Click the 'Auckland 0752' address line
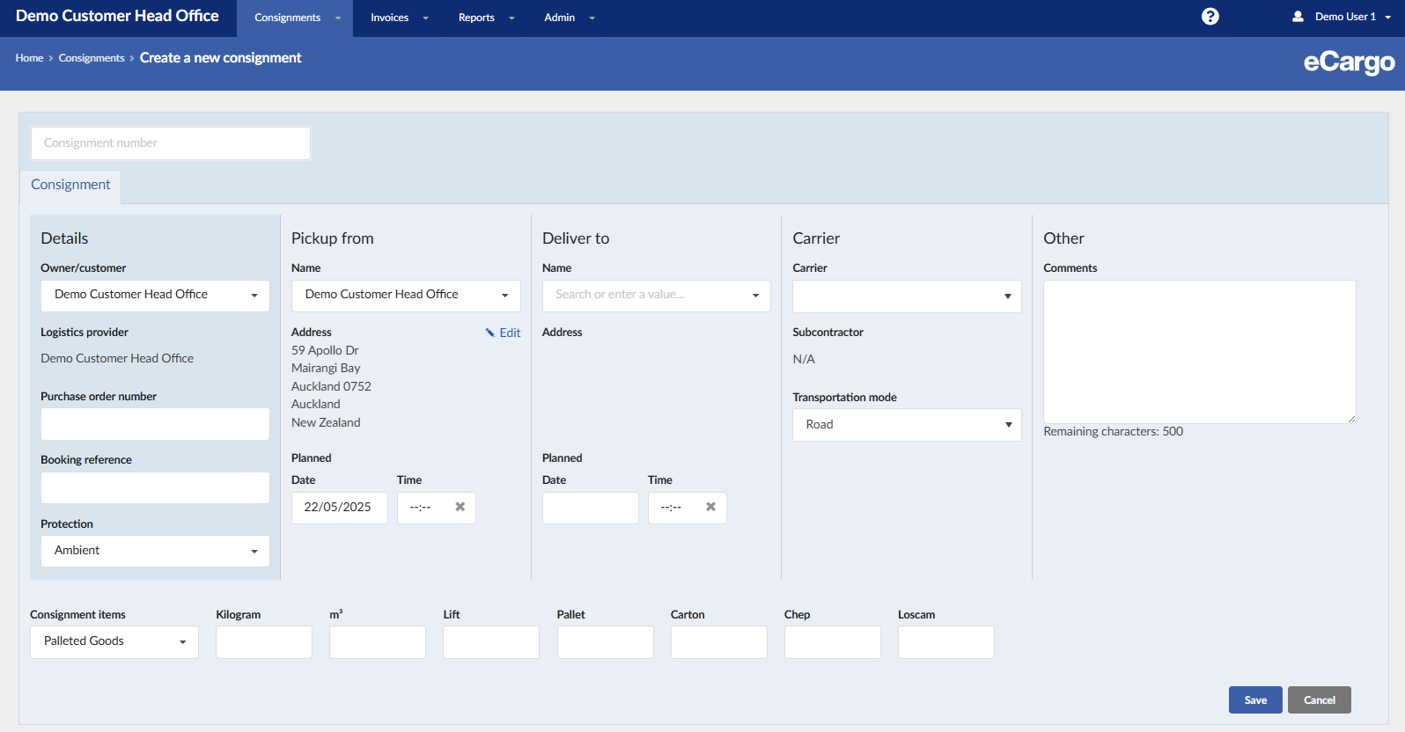The height and width of the screenshot is (732, 1405). [x=331, y=386]
